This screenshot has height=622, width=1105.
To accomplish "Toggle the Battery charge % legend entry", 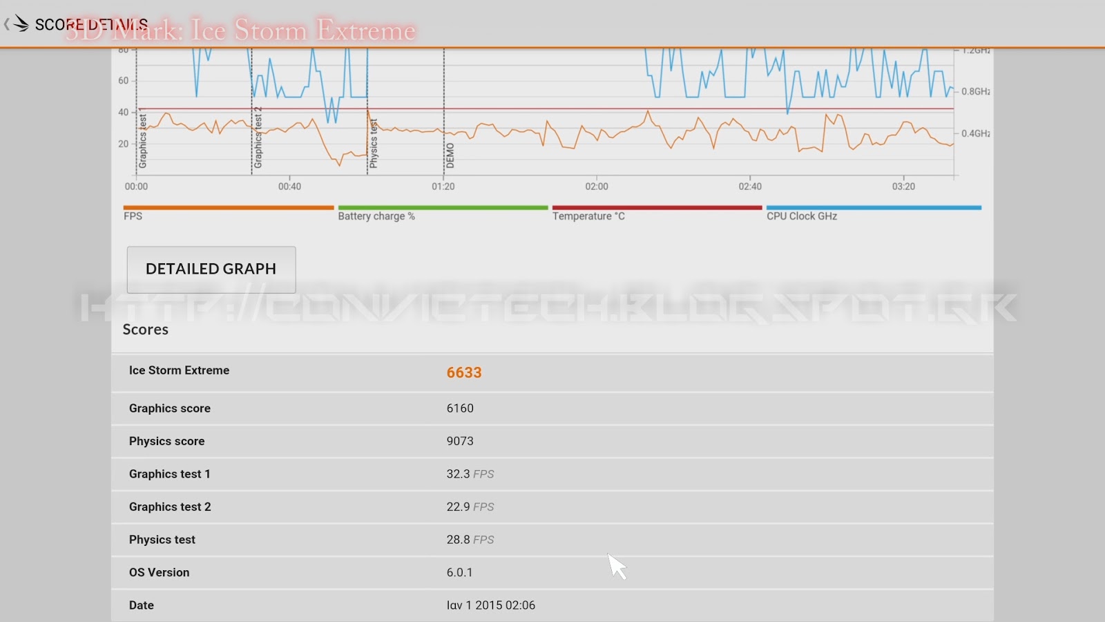I will 442,212.
